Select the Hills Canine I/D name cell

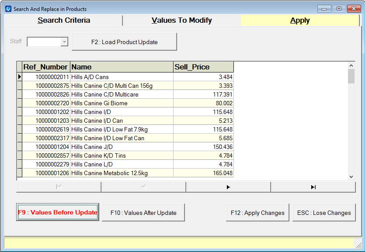(122, 112)
